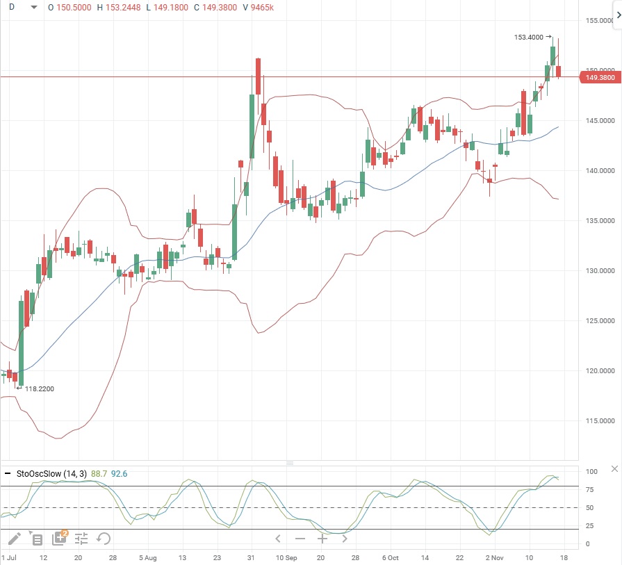Click the close value 149.3800 in header
The height and width of the screenshot is (565, 622).
coord(220,8)
